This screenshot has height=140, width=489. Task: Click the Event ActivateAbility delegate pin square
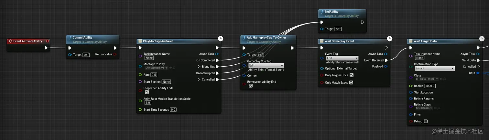tap(48, 41)
